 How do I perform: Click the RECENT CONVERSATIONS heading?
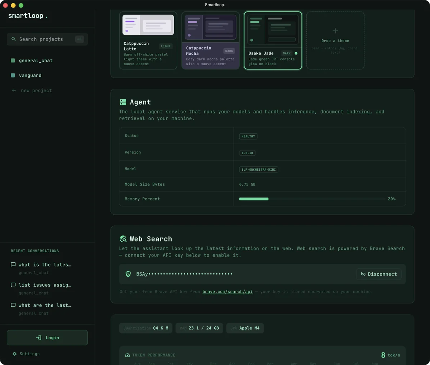click(35, 251)
